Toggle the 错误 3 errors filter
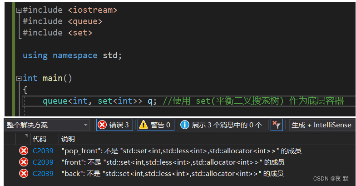This screenshot has height=186, width=356. pyautogui.click(x=114, y=125)
